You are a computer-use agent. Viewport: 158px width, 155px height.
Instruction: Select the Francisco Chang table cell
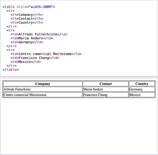[106, 95]
